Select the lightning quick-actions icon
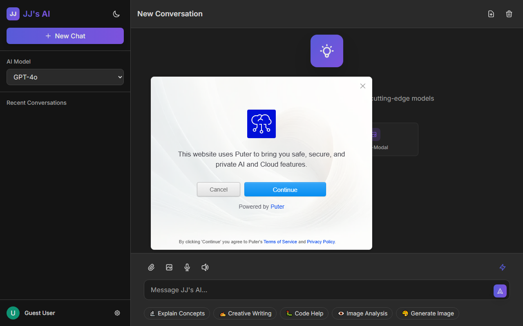 tap(503, 267)
